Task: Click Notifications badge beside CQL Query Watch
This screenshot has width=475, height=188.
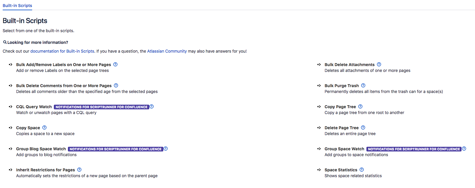Action: point(102,107)
